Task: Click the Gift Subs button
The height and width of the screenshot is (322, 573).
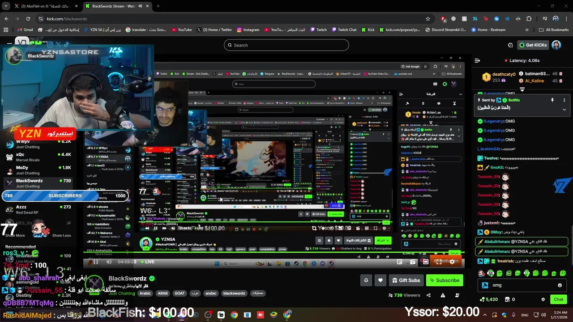Action: [406, 280]
